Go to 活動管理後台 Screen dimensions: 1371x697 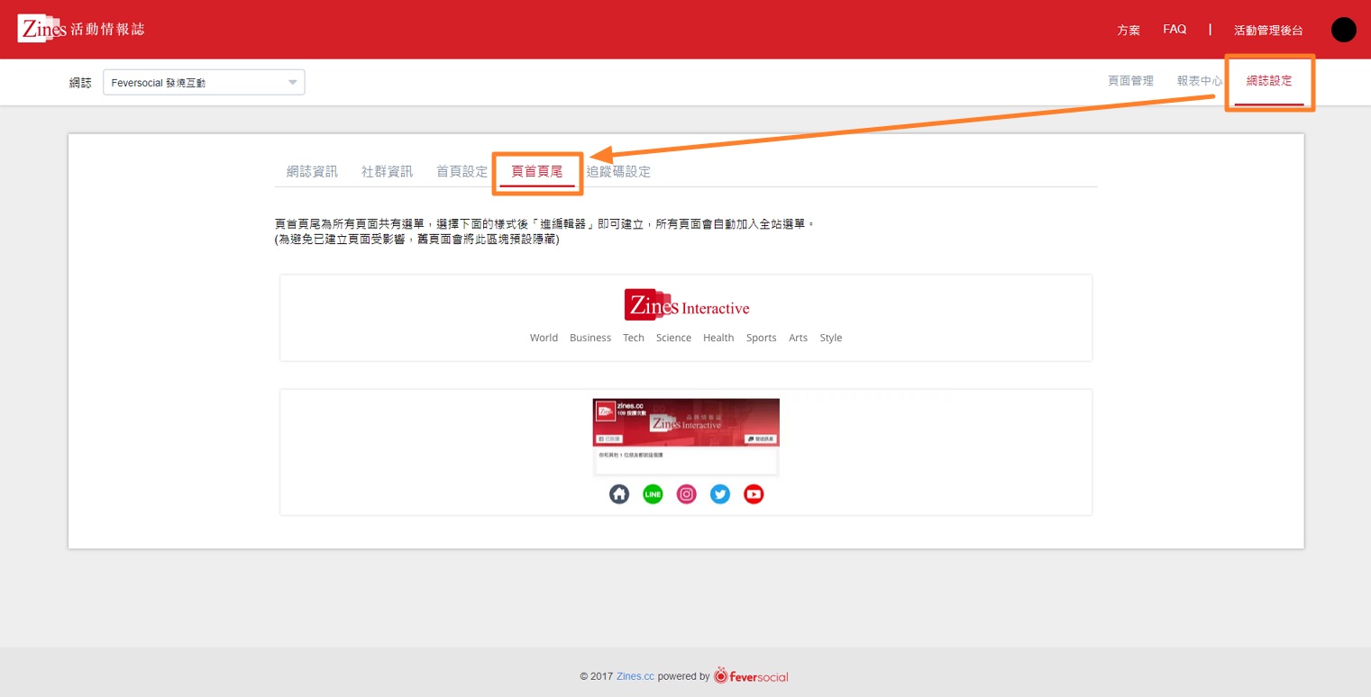tap(1268, 30)
